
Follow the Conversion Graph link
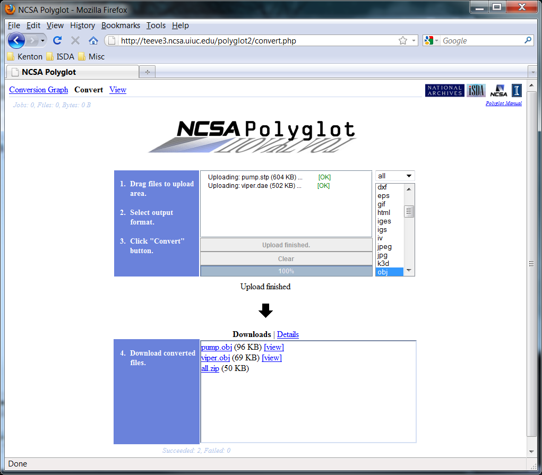(x=38, y=90)
